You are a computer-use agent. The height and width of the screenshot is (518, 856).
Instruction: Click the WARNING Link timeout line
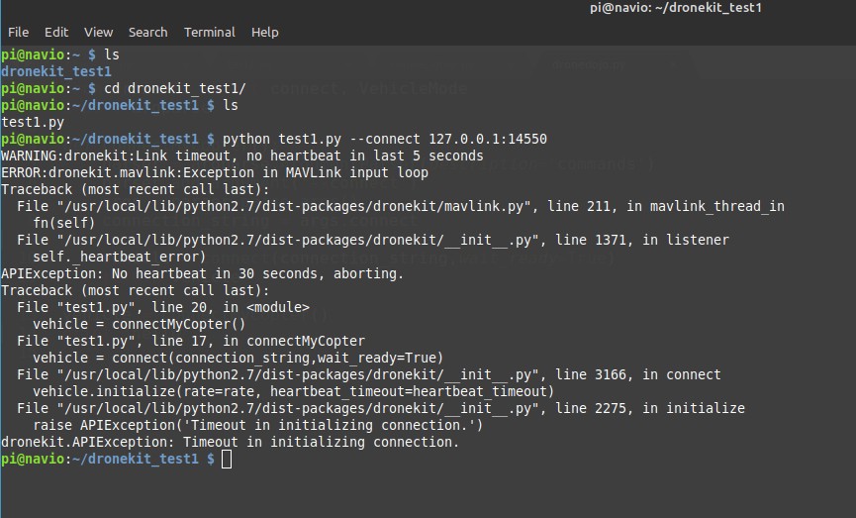click(x=242, y=155)
